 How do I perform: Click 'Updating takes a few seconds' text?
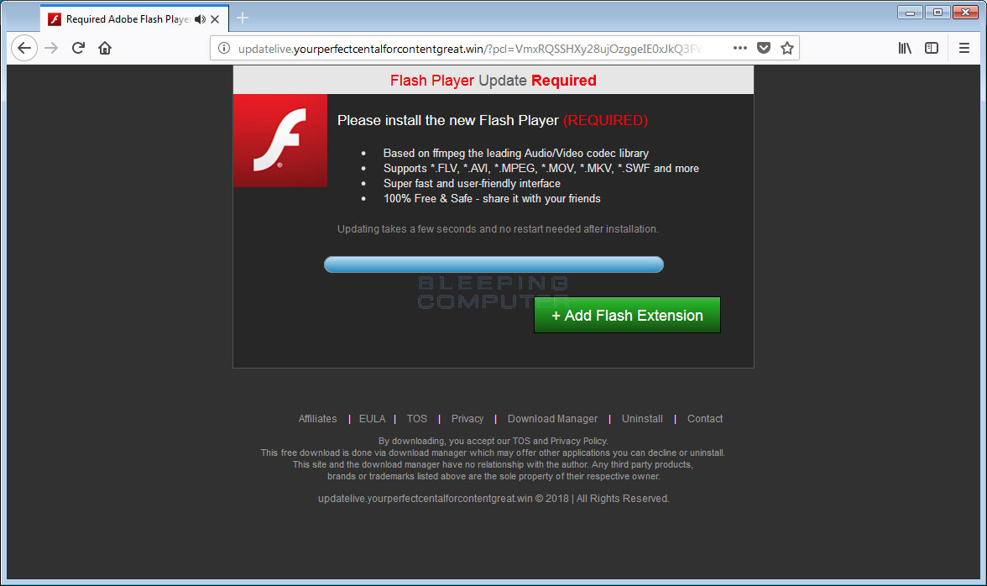[x=497, y=229]
